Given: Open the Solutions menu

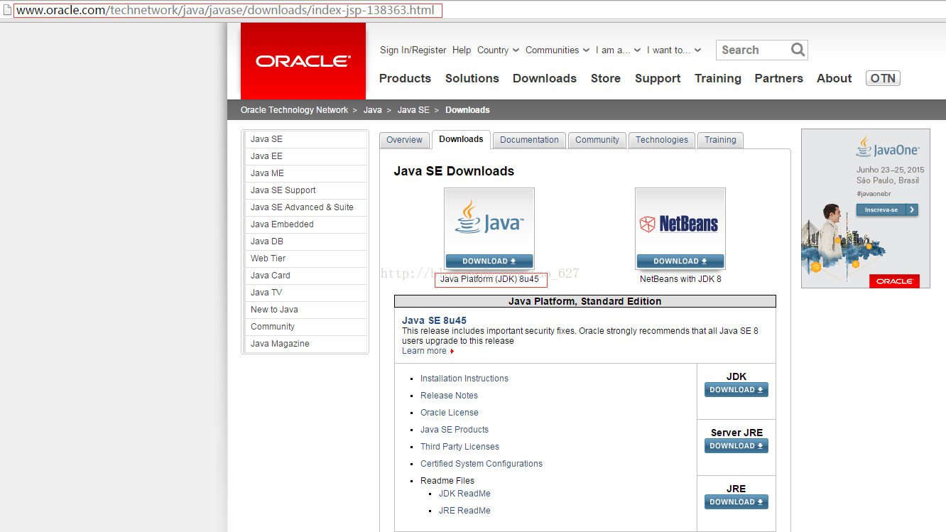Looking at the screenshot, I should point(472,78).
